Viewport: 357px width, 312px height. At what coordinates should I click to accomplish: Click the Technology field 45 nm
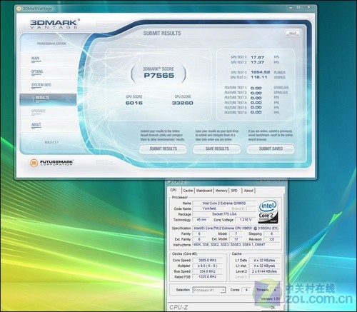(x=201, y=220)
